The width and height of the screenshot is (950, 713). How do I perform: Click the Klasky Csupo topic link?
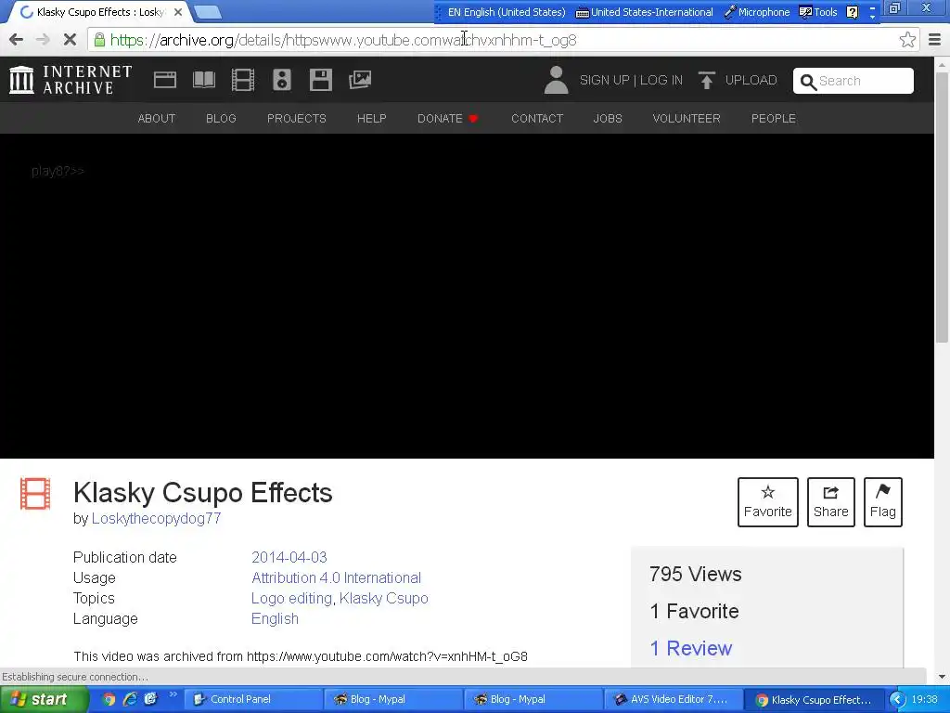pos(383,599)
